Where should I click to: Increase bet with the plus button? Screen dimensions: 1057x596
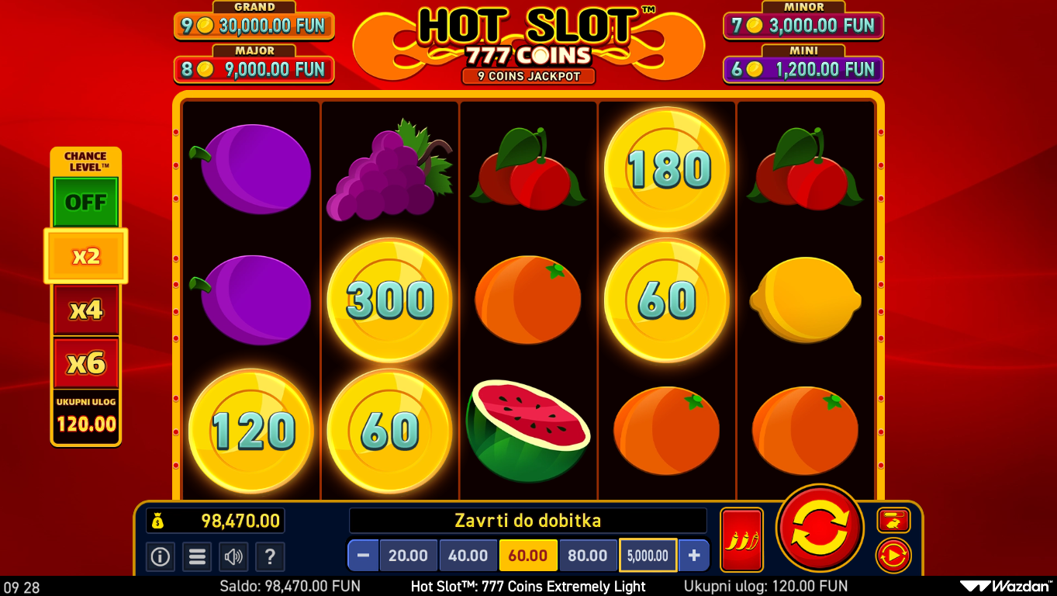(694, 556)
